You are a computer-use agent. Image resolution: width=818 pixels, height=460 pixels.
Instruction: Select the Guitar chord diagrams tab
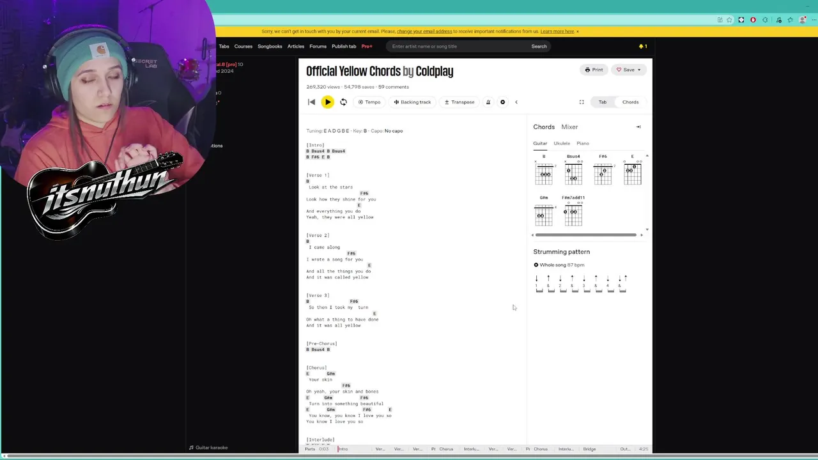(540, 143)
